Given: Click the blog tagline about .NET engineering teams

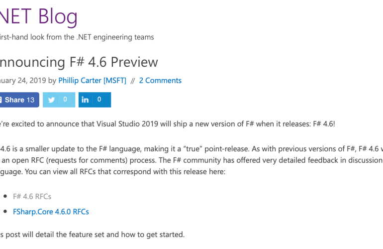Looking at the screenshot, I should click(x=77, y=37).
